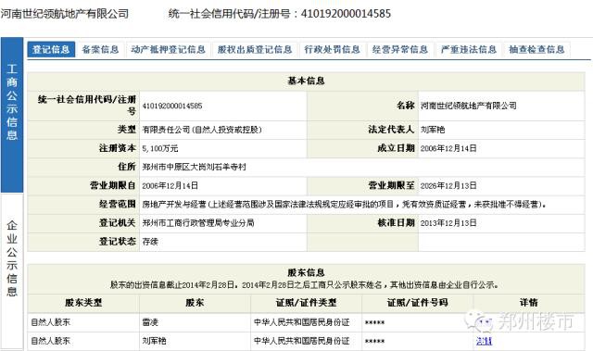593x351 pixels.
Task: Click the business scope text 房地产开发与经营
Action: (174, 205)
